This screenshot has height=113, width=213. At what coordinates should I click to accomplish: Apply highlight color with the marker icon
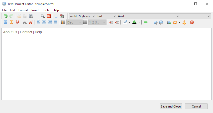pyautogui.click(x=125, y=22)
